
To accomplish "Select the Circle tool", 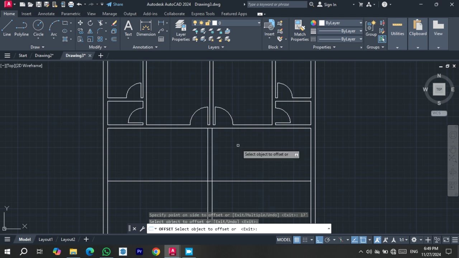I will click(38, 28).
